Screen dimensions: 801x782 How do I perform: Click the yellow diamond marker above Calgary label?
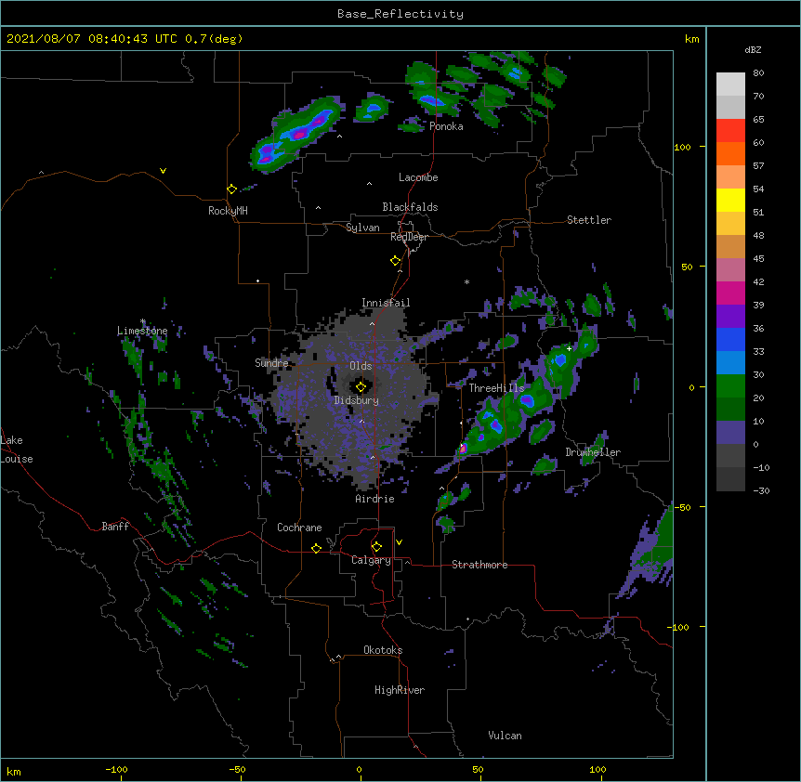(376, 547)
